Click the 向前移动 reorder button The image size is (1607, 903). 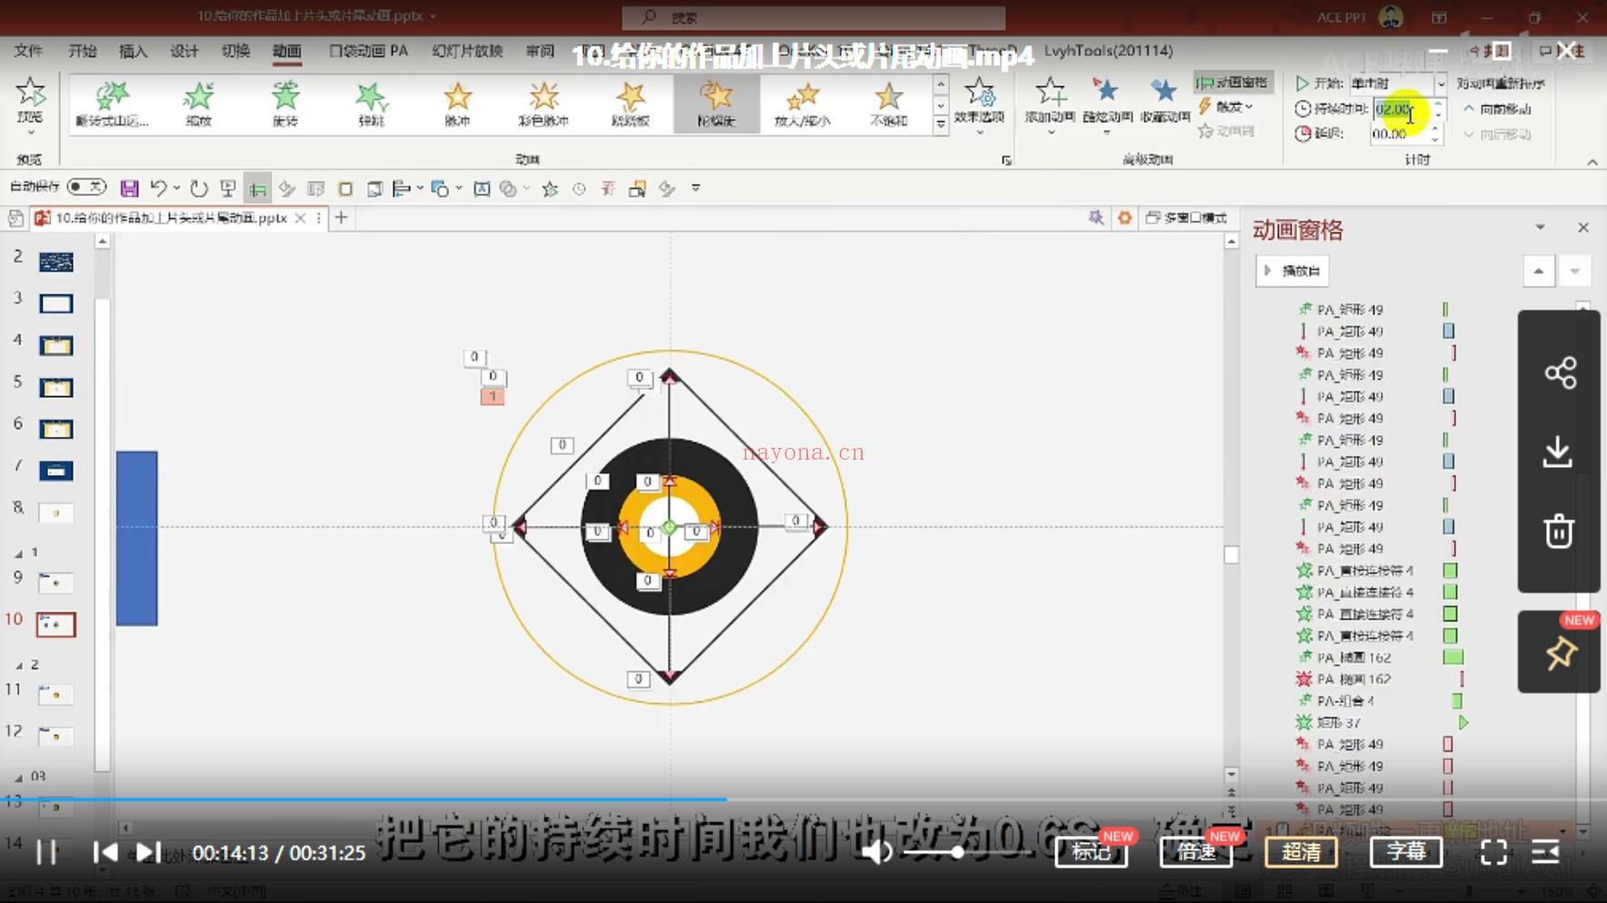tap(1497, 109)
